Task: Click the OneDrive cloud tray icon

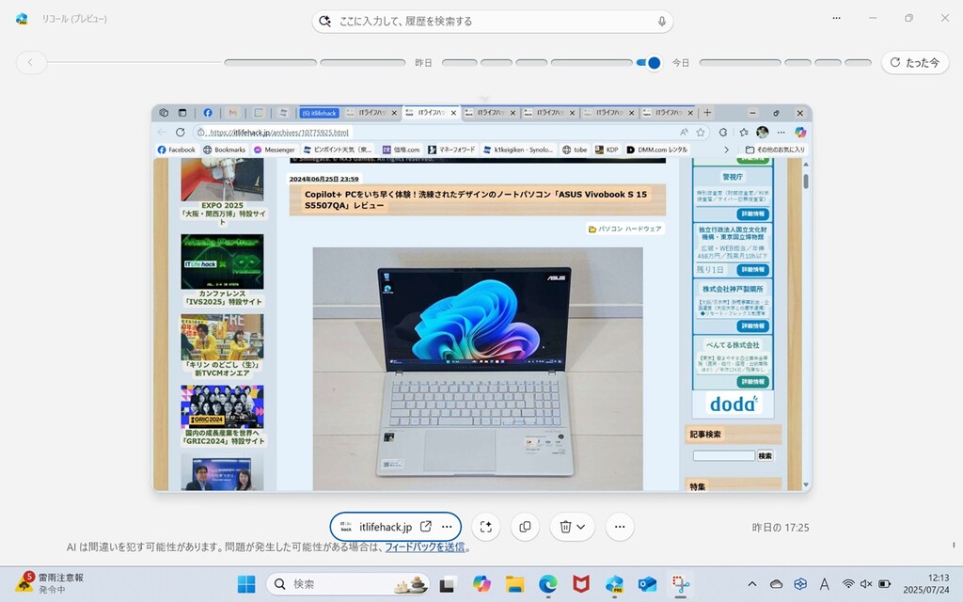Action: (x=776, y=583)
